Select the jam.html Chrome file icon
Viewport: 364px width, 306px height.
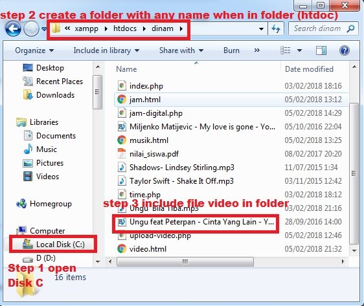[x=122, y=100]
